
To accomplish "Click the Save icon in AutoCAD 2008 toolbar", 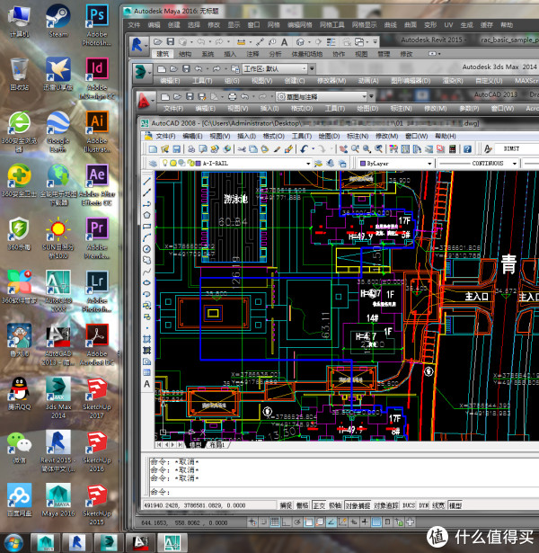I will (x=176, y=149).
